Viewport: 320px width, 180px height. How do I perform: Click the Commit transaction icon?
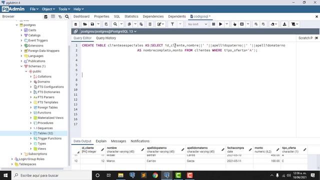[x=256, y=24]
